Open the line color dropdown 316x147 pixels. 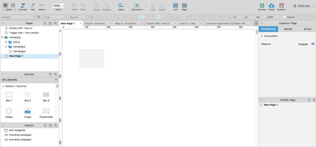(196, 17)
